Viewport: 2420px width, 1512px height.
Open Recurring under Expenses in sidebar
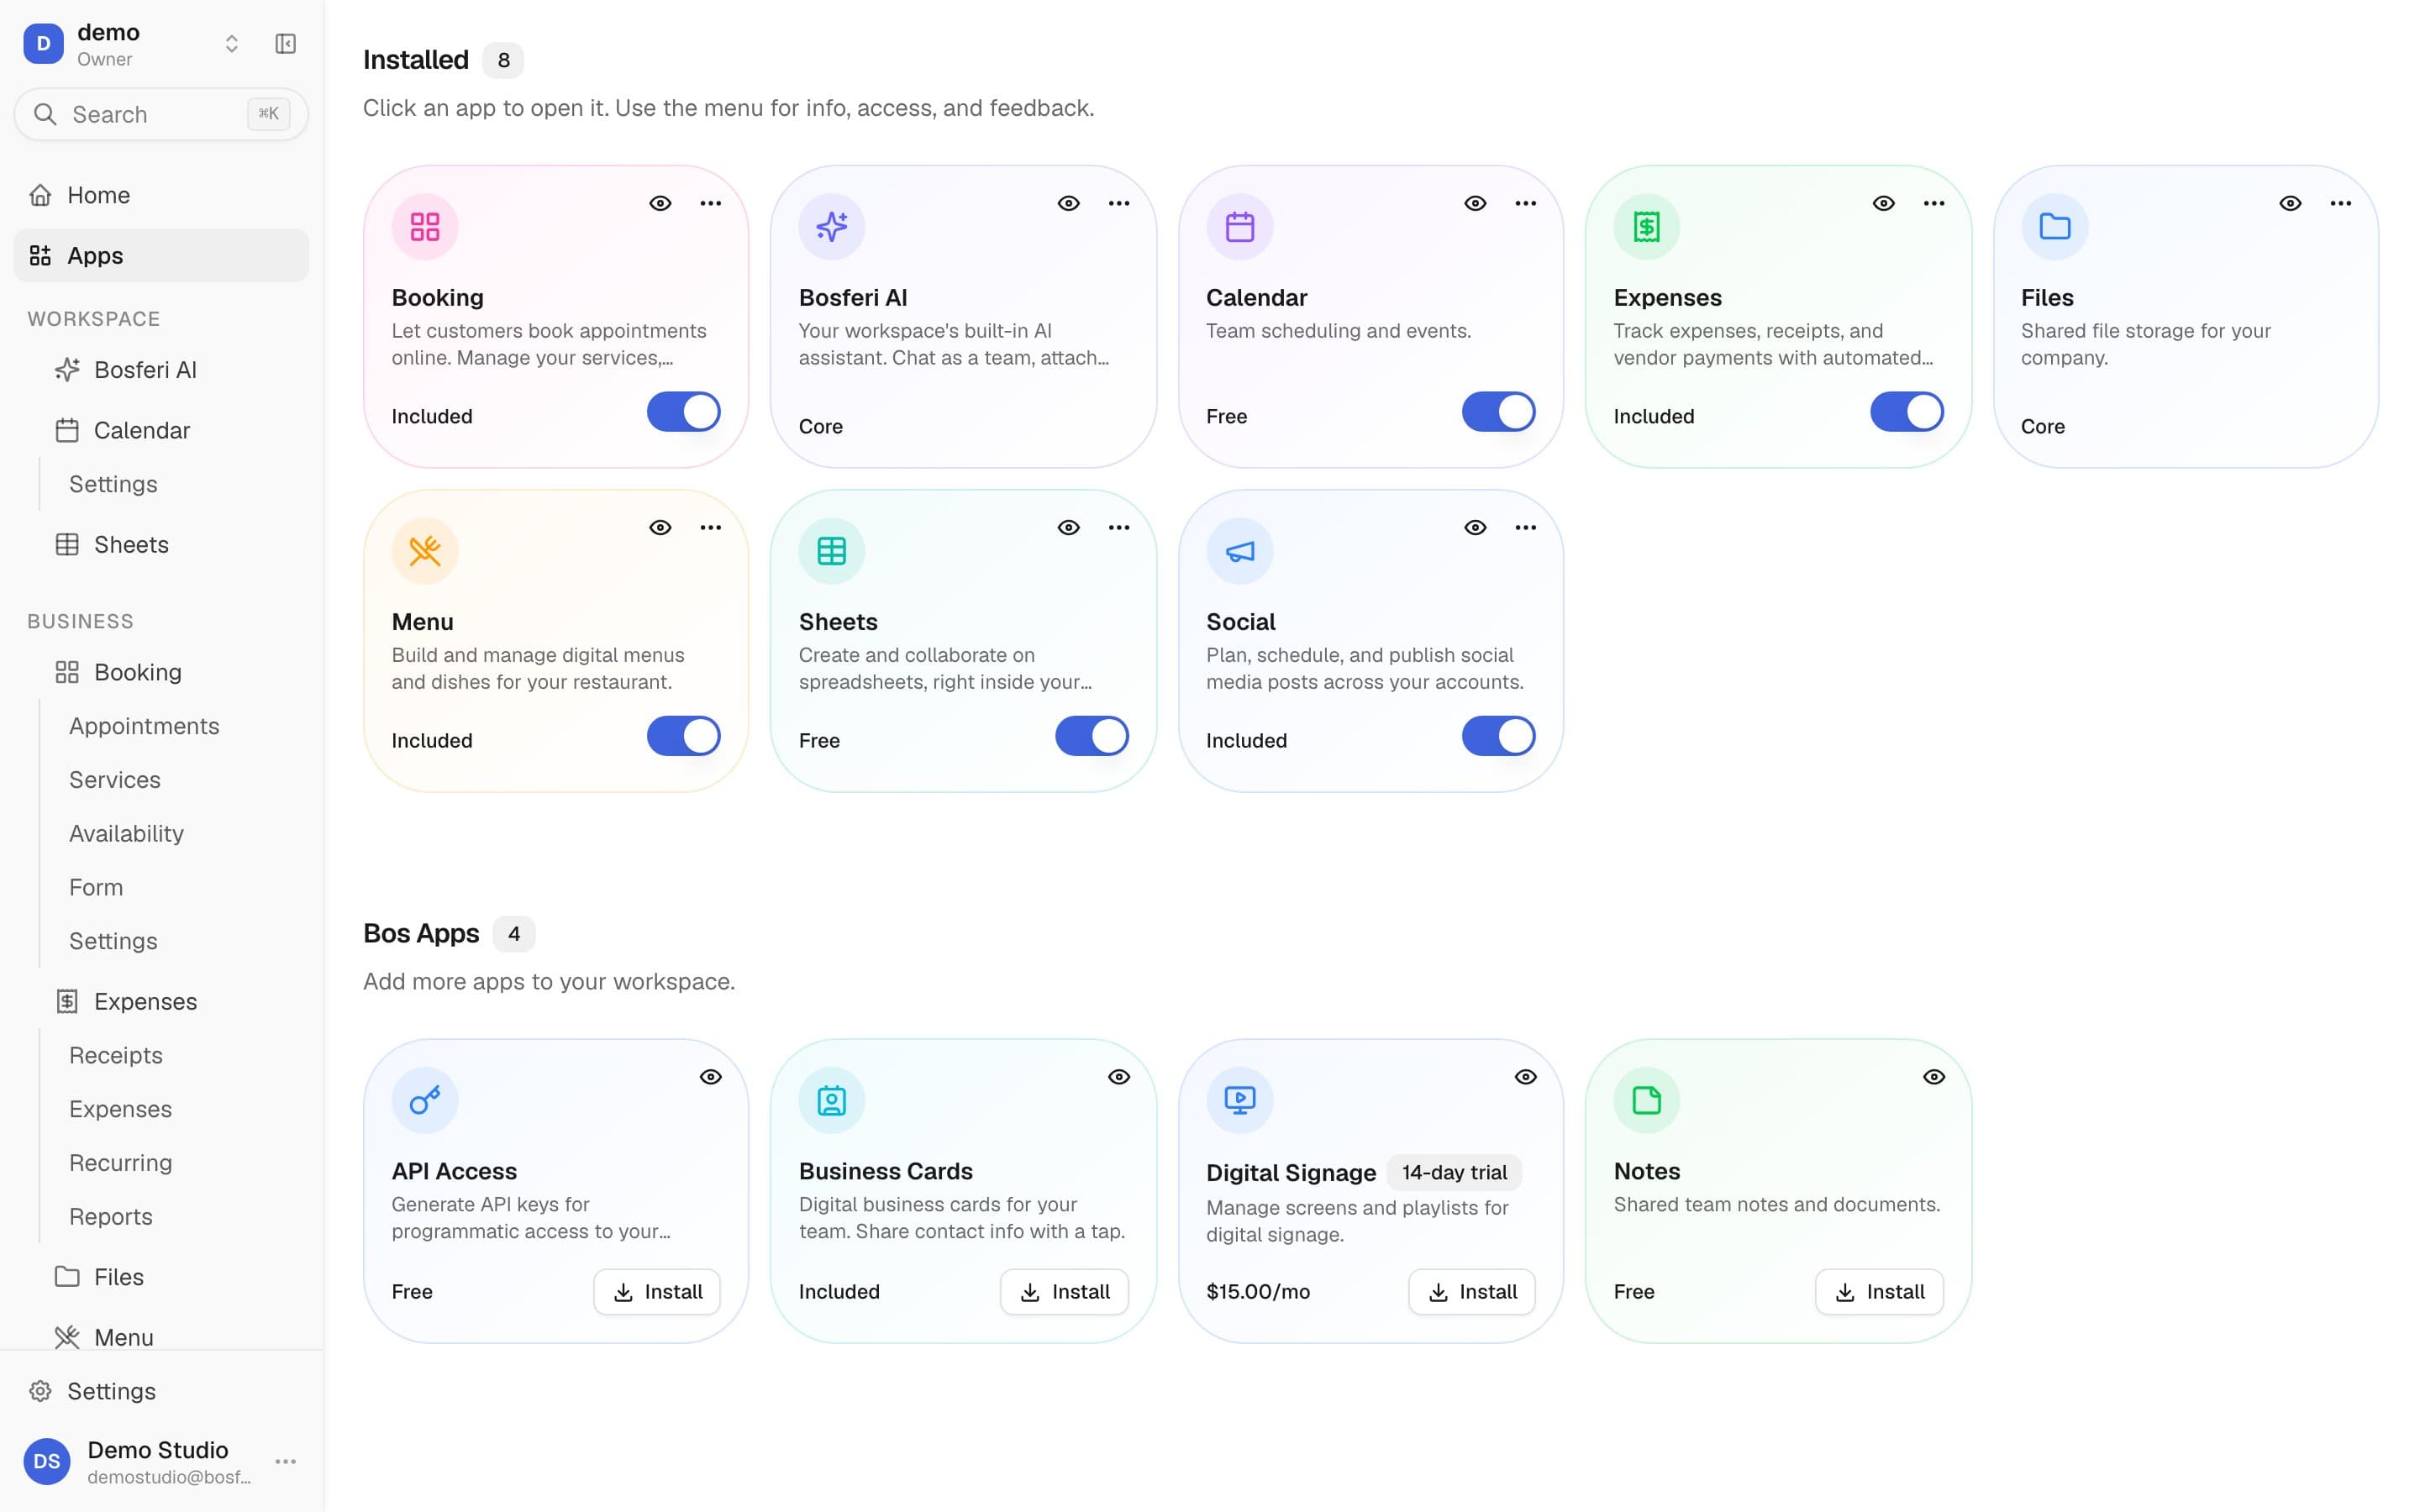(120, 1163)
